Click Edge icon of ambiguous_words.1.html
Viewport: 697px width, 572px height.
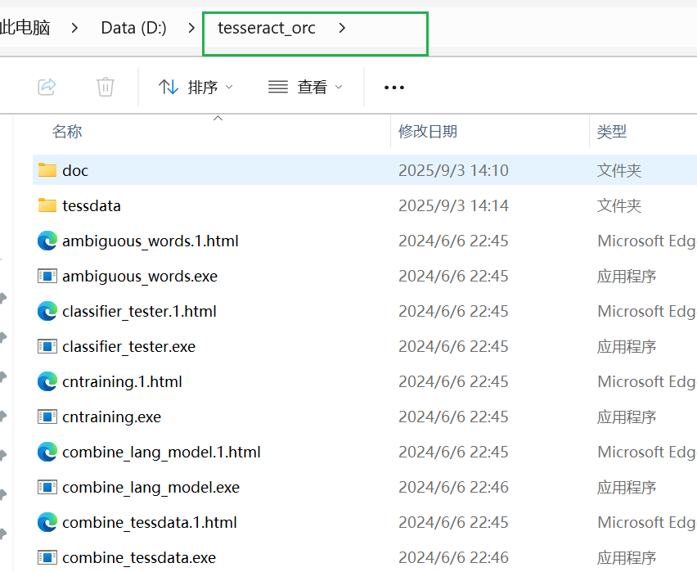tap(47, 241)
